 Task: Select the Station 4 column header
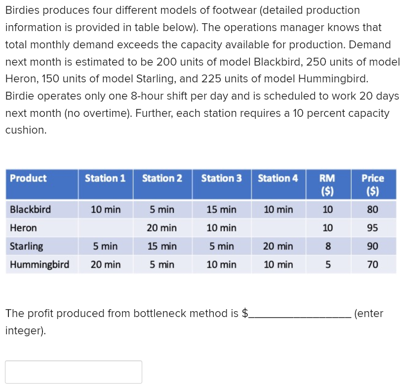(278, 178)
